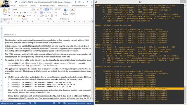Click the multilevel list icon

point(51,9)
